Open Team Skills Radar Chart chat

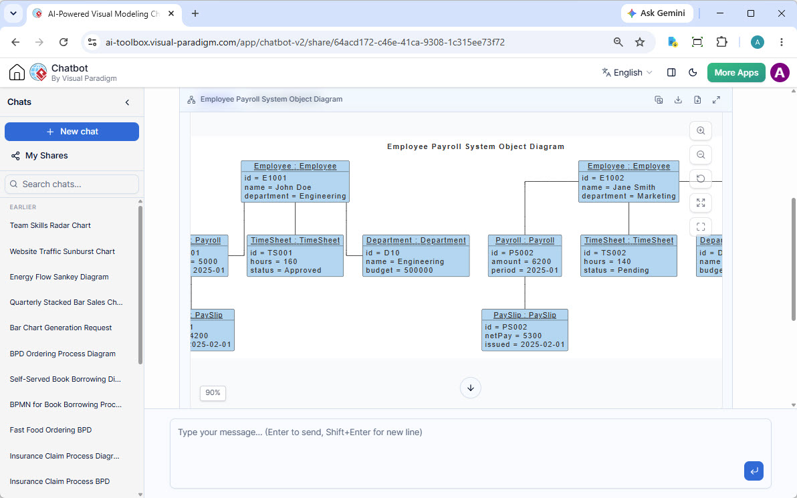point(50,225)
